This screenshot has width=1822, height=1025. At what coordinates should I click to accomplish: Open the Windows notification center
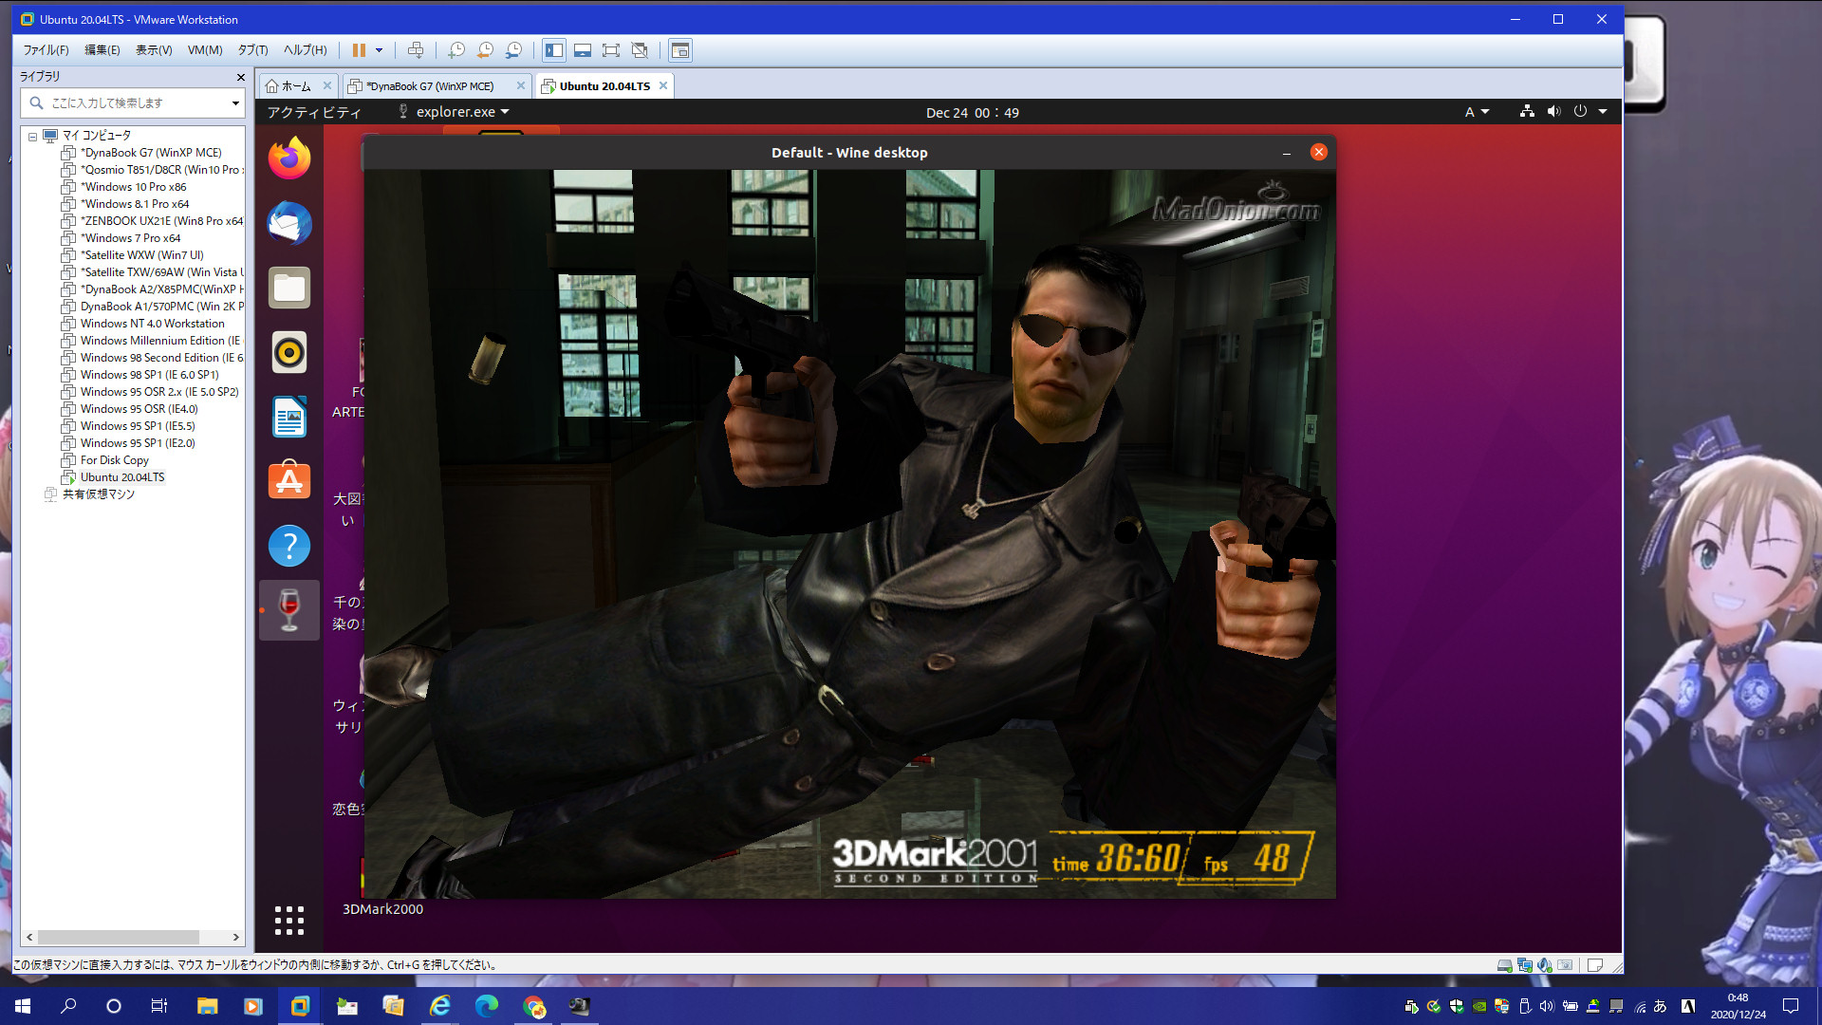pyautogui.click(x=1791, y=1006)
